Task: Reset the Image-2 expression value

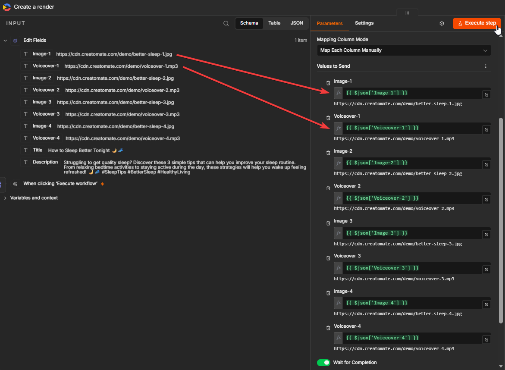Action: point(486,165)
